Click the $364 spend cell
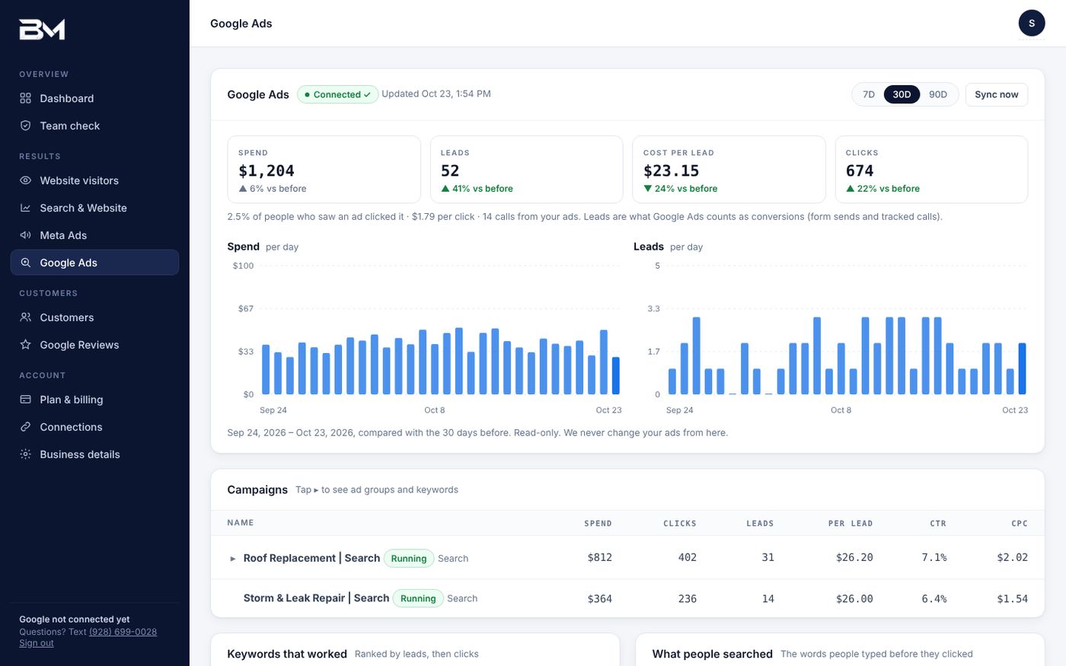This screenshot has width=1066, height=666. tap(599, 599)
